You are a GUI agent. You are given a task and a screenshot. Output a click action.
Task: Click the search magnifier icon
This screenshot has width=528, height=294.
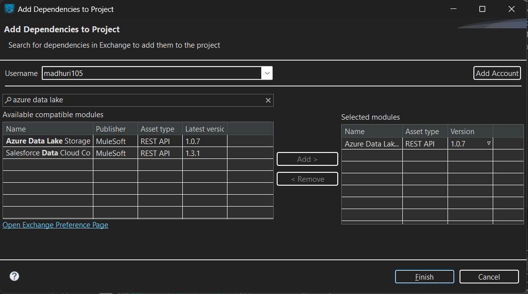[x=8, y=100]
